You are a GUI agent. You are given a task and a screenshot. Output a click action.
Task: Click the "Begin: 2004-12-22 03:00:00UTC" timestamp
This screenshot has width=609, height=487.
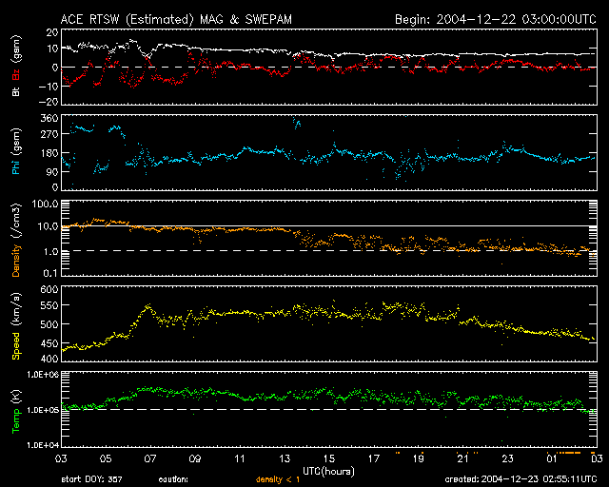pyautogui.click(x=496, y=19)
